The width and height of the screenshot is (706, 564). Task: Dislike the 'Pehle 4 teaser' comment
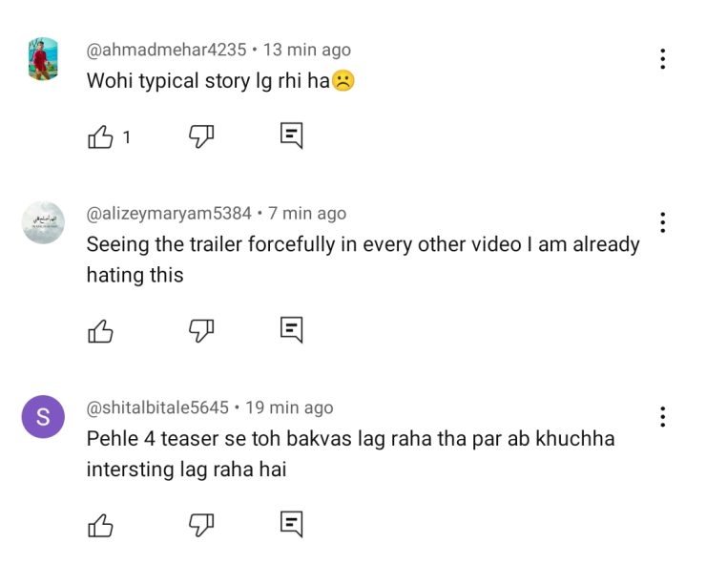coord(200,523)
